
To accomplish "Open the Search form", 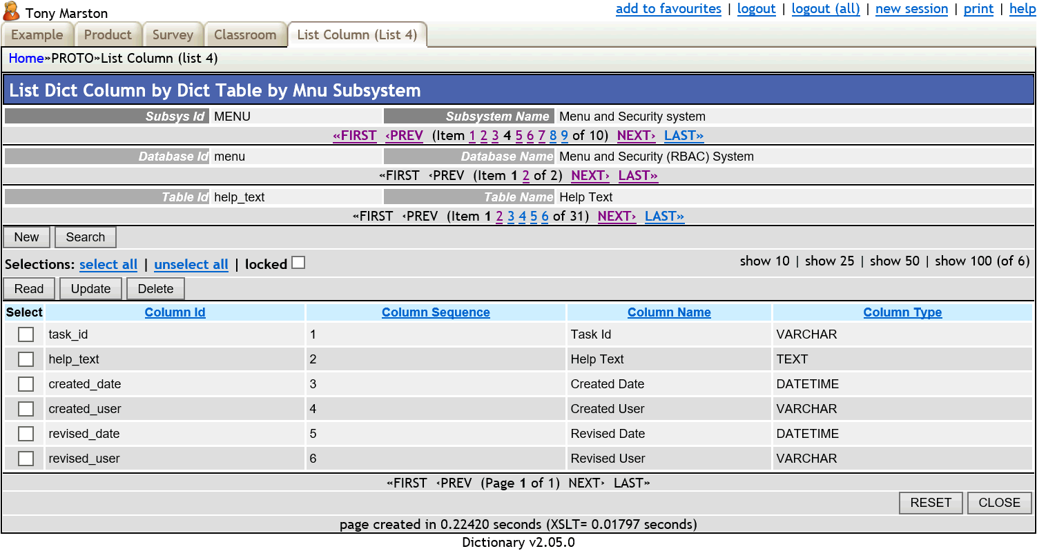I will click(85, 237).
